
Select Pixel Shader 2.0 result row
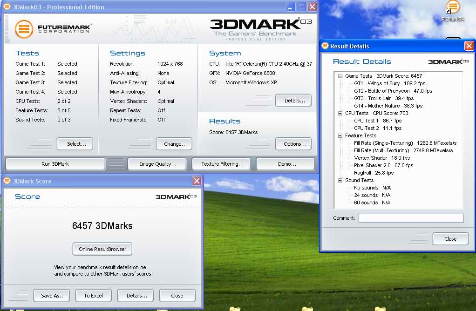383,165
